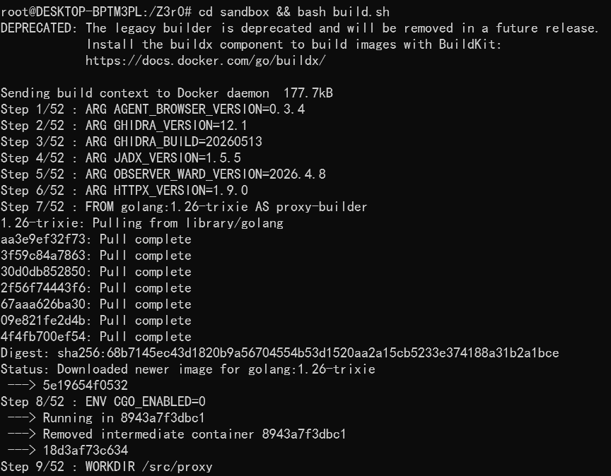
Task: Open the docs.docker.com buildx link
Action: 205,61
